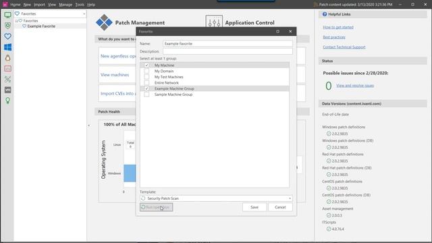The width and height of the screenshot is (432, 243).
Task: Open the virtual machine icon in sidebar
Action: click(7, 90)
